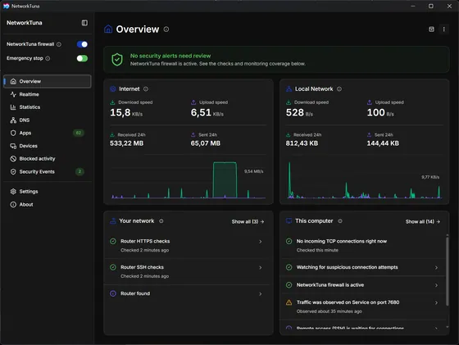The width and height of the screenshot is (459, 345).
Task: Expand NetworkTuna firewall is active chevron
Action: pos(436,285)
